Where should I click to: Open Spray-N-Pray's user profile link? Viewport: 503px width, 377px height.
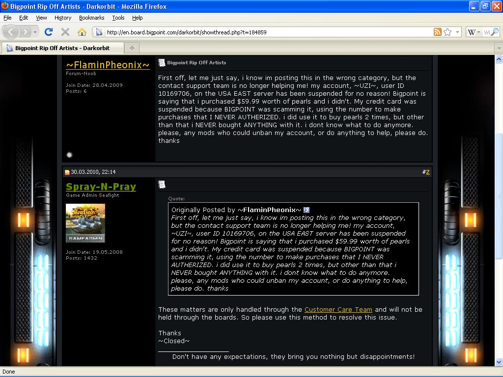point(101,187)
